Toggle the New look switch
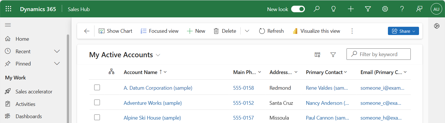This screenshot has height=123, width=445. 298,9
